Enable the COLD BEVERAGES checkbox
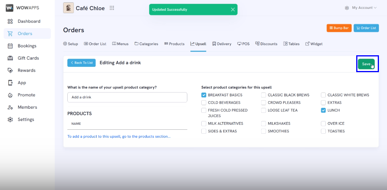 (204, 102)
